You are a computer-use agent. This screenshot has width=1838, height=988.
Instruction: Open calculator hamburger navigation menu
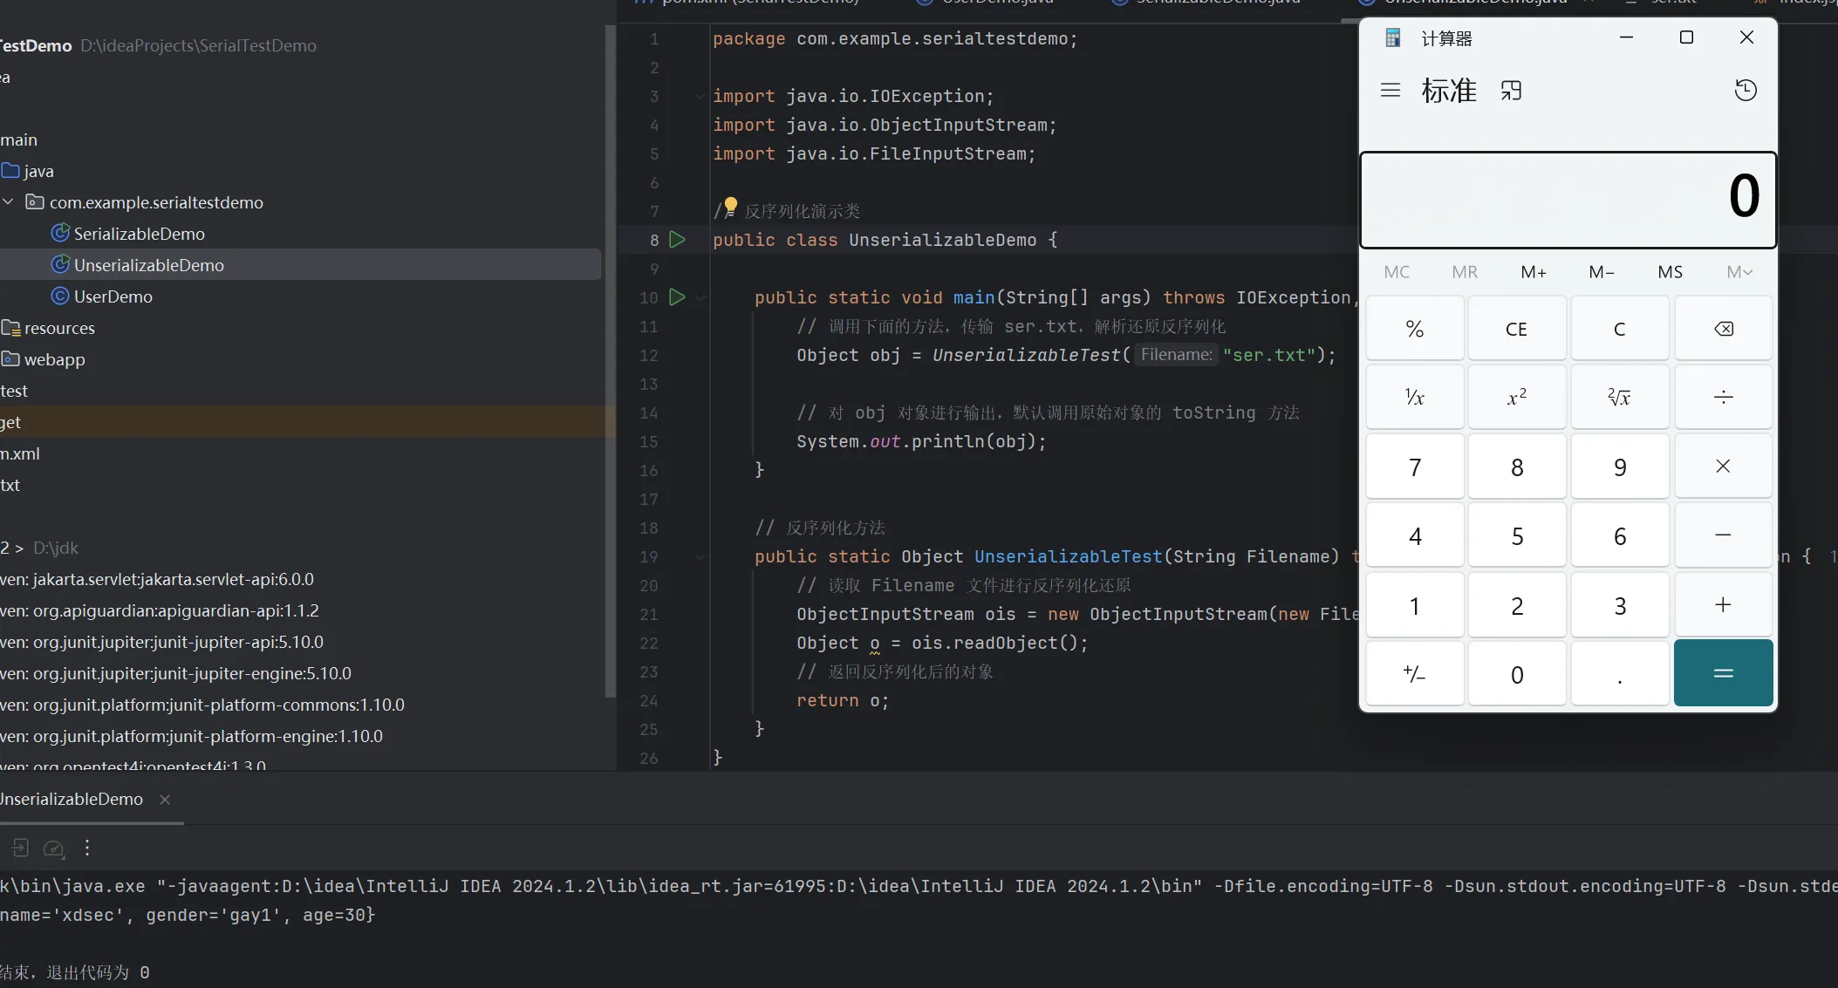[1390, 91]
